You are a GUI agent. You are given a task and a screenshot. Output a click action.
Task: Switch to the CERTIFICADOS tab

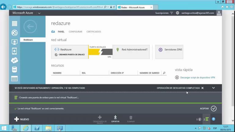(x=94, y=32)
